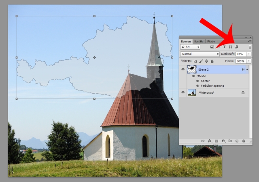Viewport: 259px width, 182px height.
Task: Open the Fläche slider arrow
Action: (249, 61)
